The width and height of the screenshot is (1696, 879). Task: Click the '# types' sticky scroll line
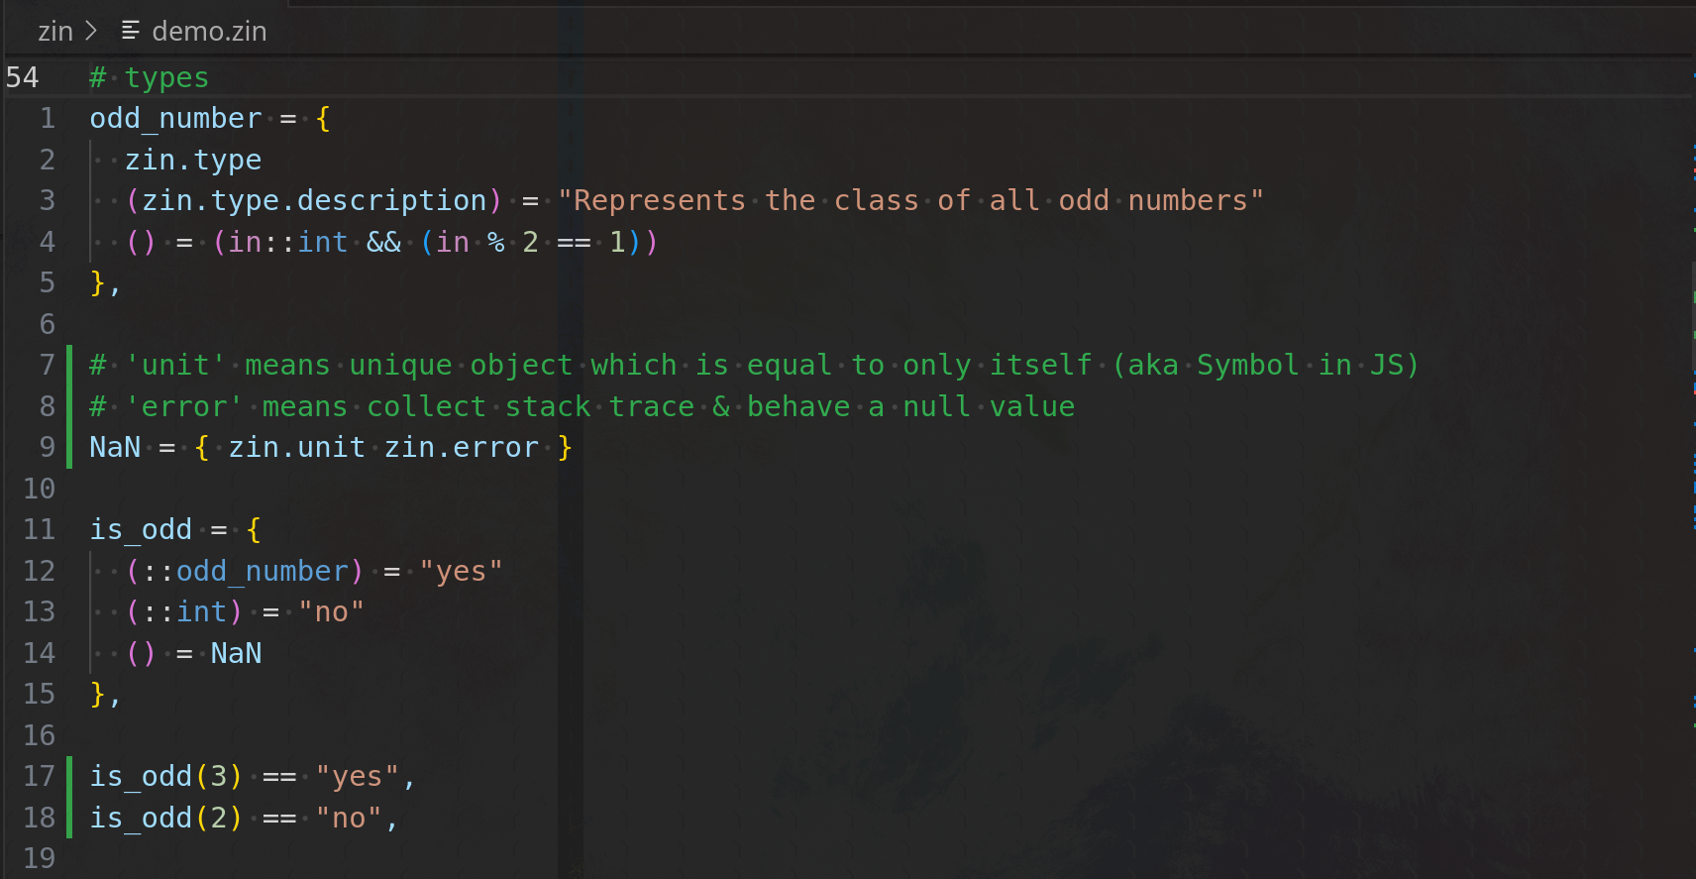(x=149, y=77)
